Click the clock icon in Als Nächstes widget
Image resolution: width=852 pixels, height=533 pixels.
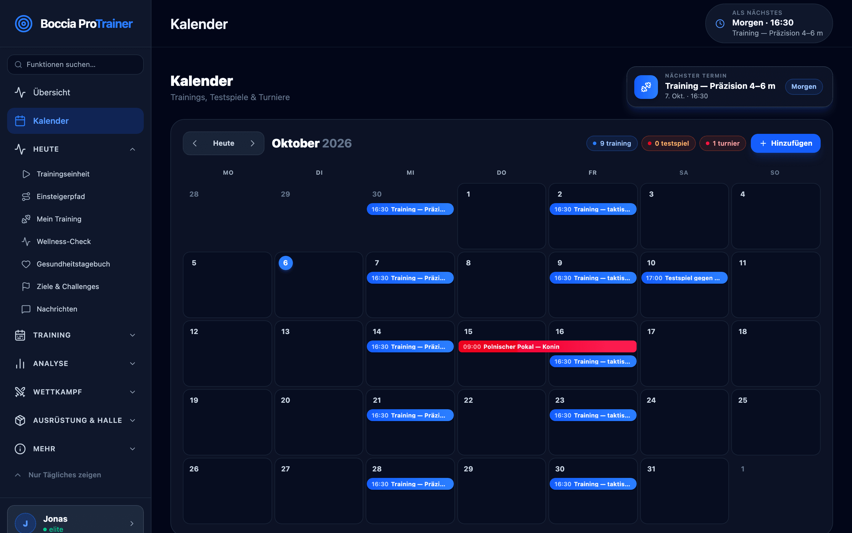(720, 24)
